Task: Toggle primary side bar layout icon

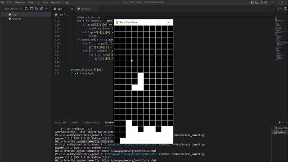Action: (x=252, y=2)
